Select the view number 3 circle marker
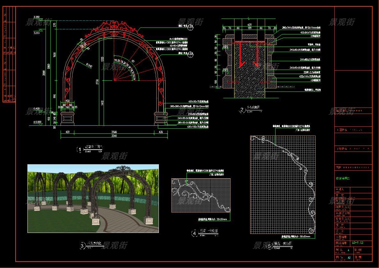 tap(83, 246)
